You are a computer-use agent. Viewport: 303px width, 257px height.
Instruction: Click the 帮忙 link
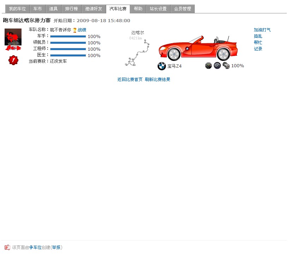[258, 42]
